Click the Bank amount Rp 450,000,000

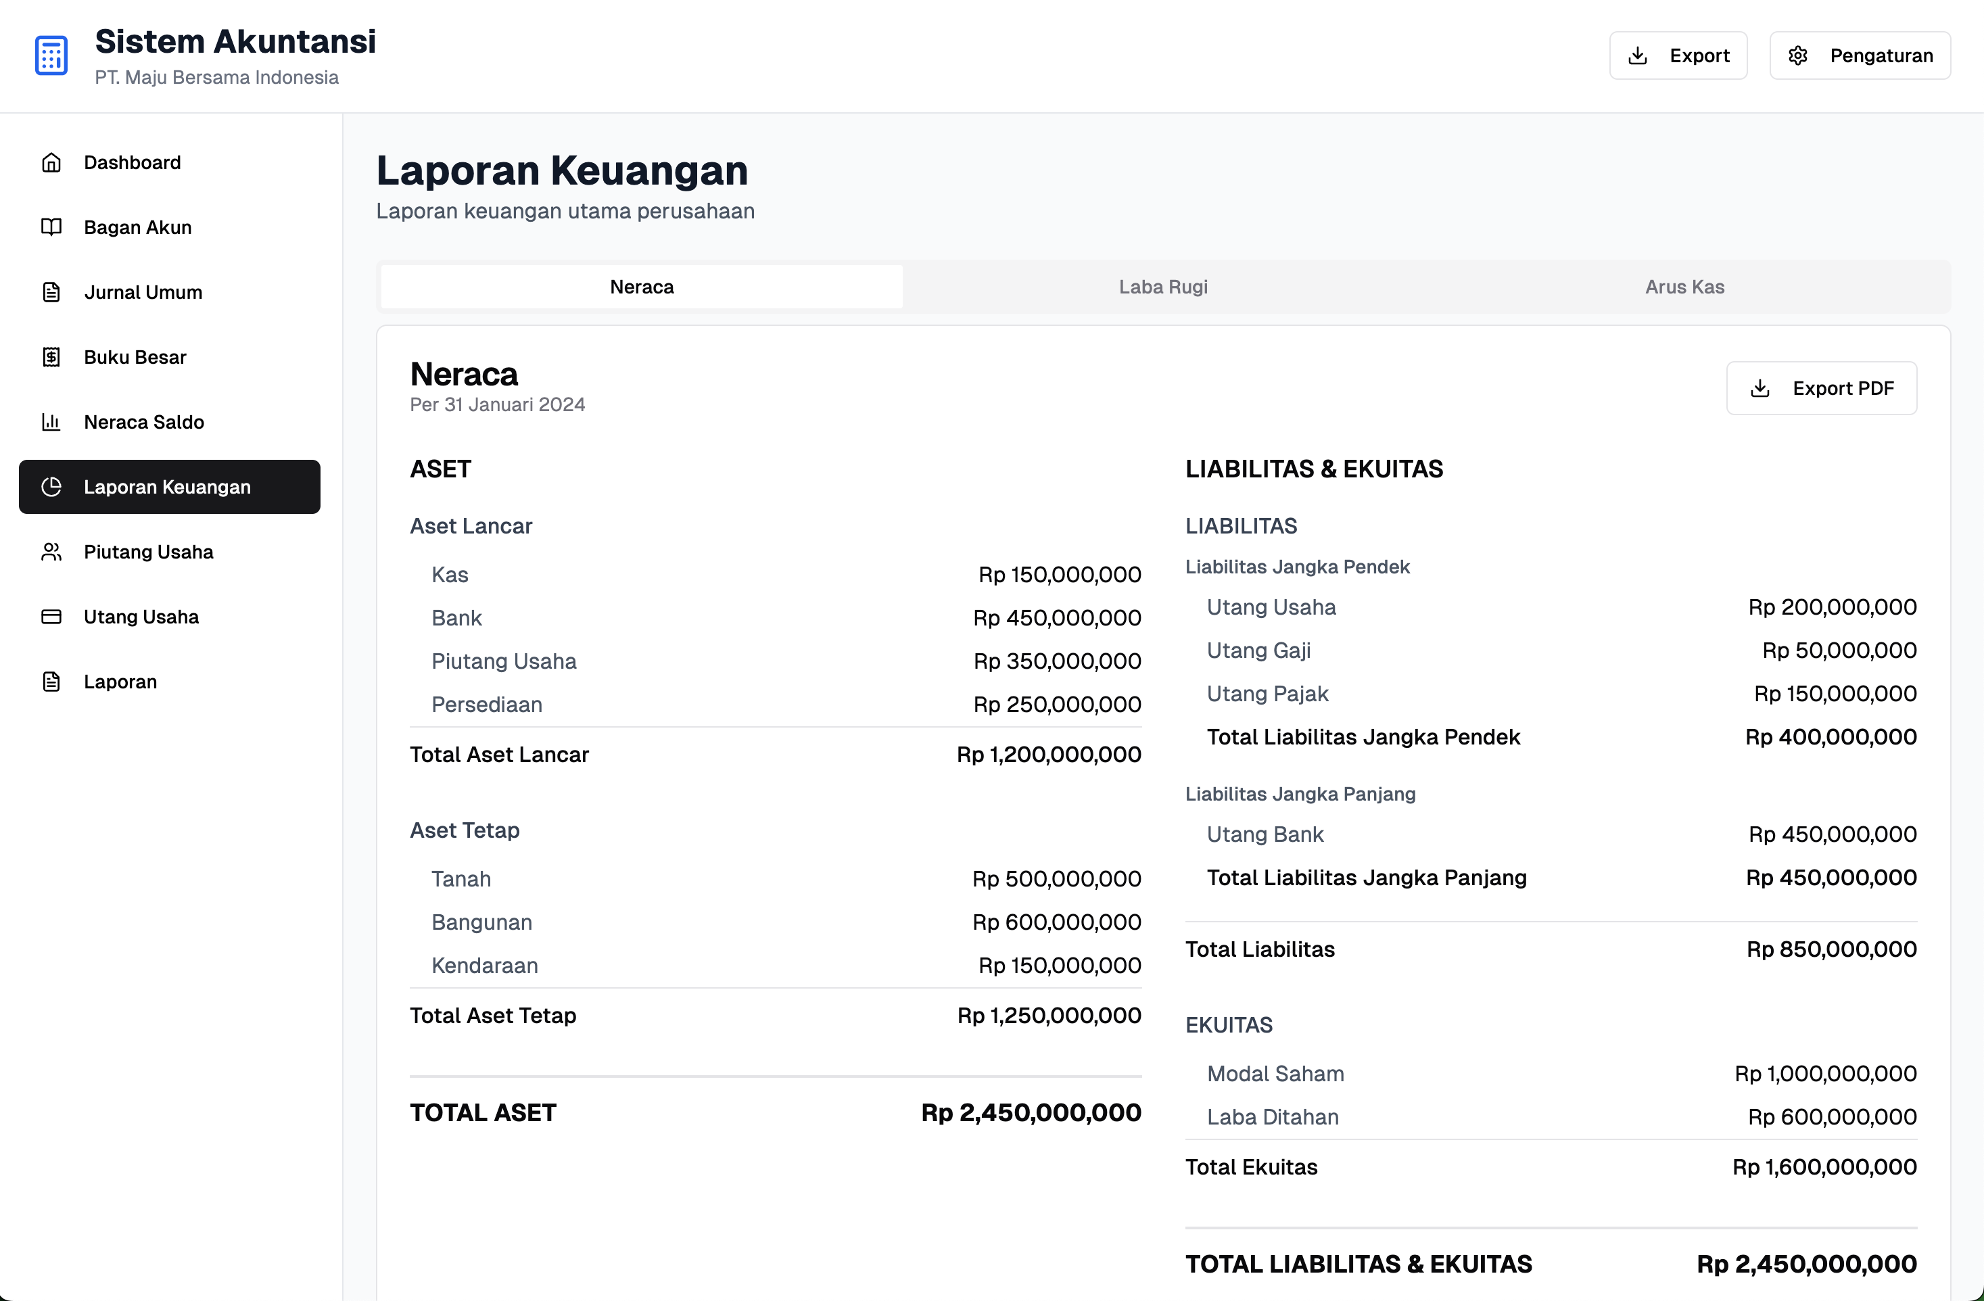click(1057, 617)
